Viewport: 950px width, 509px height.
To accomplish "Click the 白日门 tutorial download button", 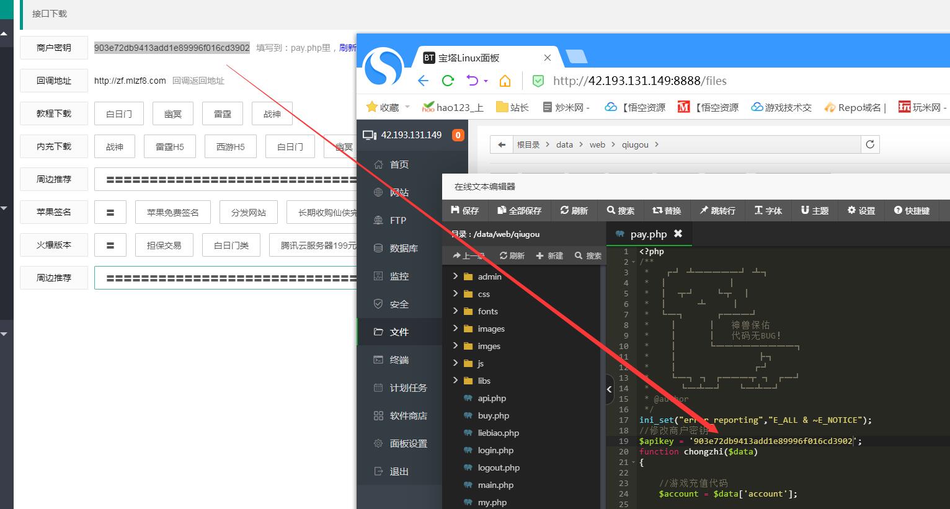I will tap(119, 113).
